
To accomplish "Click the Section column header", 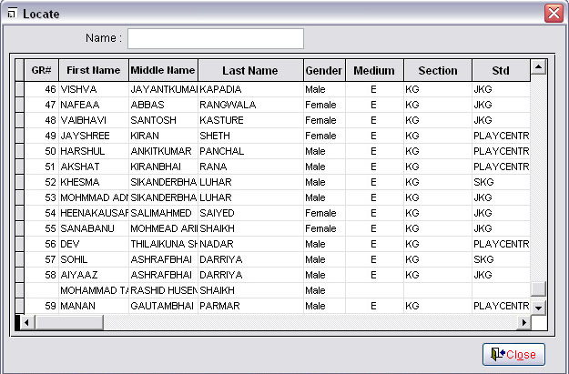I will (437, 71).
